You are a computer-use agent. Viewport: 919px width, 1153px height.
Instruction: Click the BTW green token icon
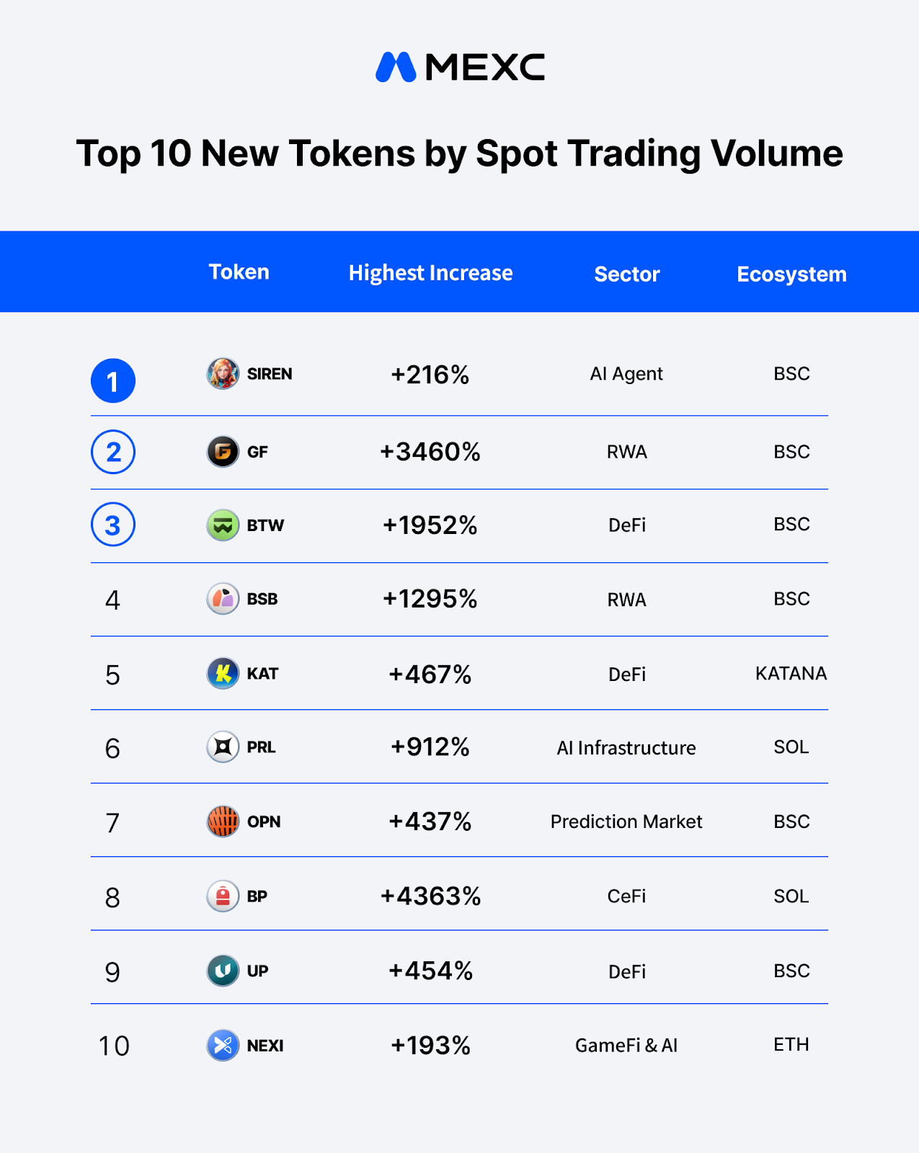click(x=223, y=525)
